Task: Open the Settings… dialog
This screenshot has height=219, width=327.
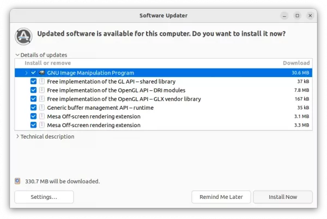Action: tap(44, 197)
